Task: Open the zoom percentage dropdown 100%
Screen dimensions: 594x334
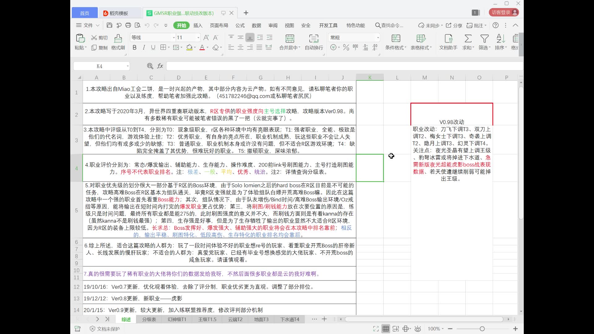Action: point(436,329)
